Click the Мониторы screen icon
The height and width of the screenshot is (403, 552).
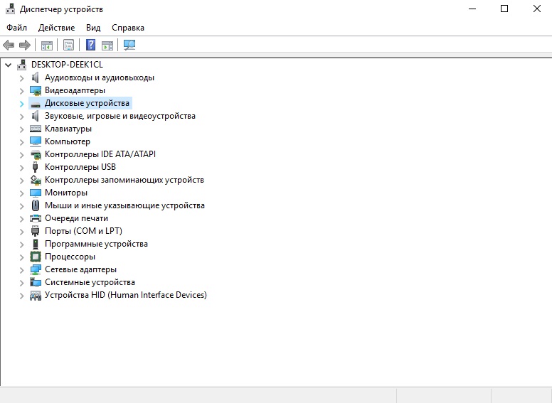coord(35,193)
